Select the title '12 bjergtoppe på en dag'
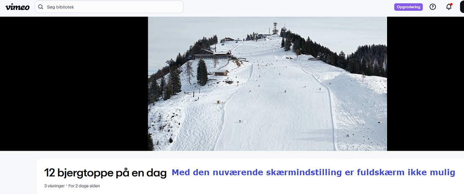 click(105, 173)
